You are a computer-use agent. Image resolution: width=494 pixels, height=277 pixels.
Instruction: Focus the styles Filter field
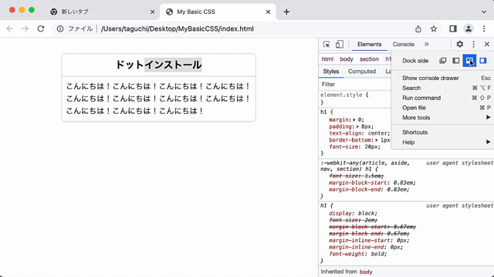click(355, 84)
